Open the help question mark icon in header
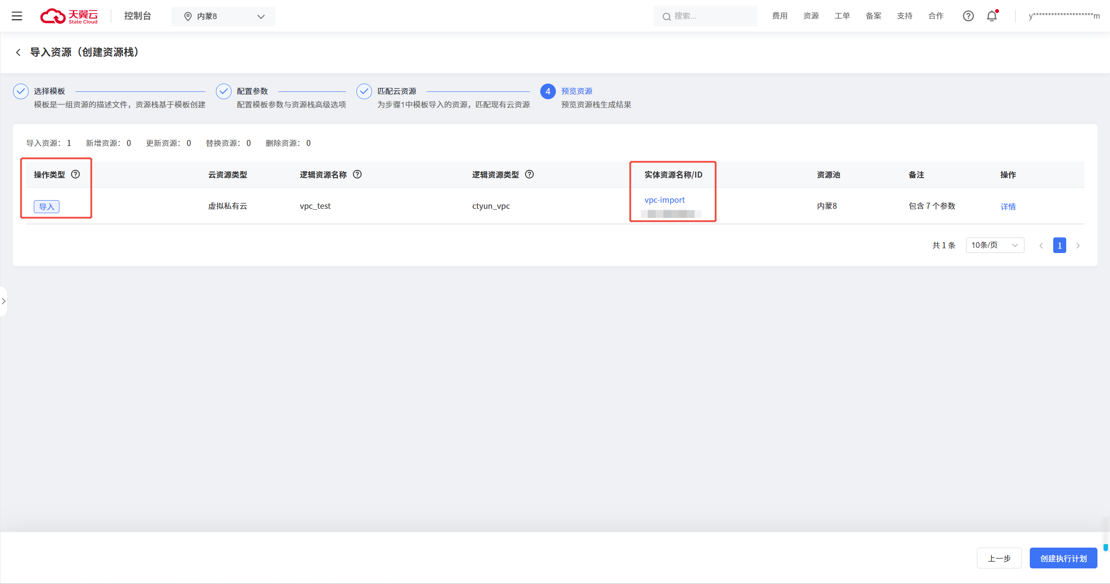Screen dimensions: 1110x584 [x=968, y=16]
